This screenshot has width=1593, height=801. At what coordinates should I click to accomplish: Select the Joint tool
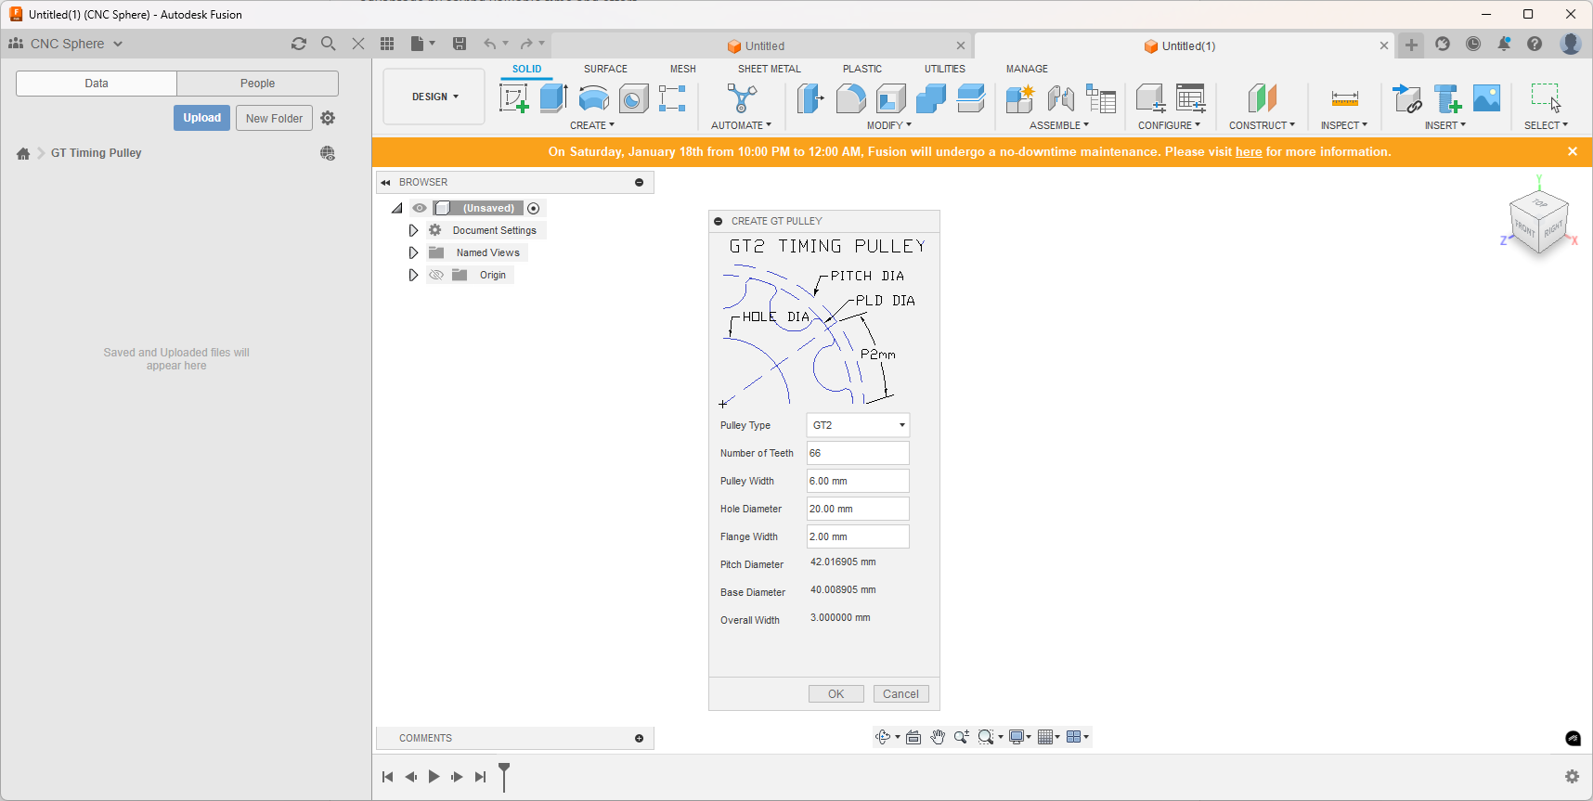point(1060,97)
